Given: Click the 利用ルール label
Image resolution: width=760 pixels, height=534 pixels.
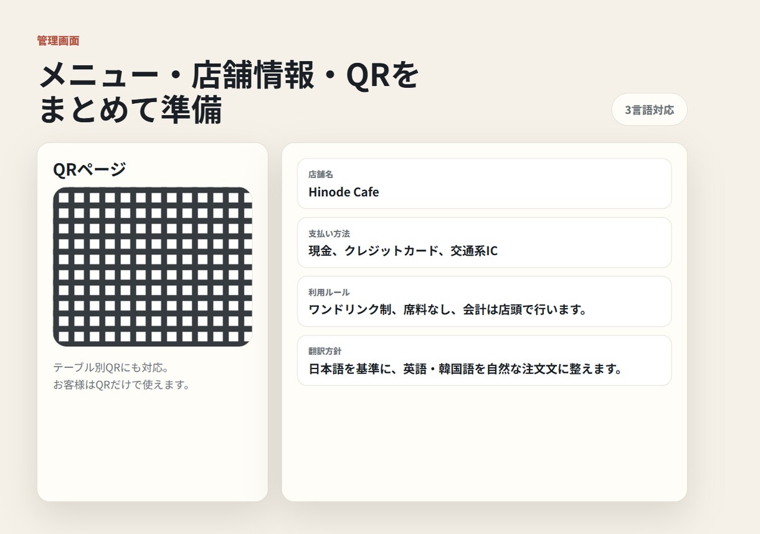Looking at the screenshot, I should click(x=329, y=292).
